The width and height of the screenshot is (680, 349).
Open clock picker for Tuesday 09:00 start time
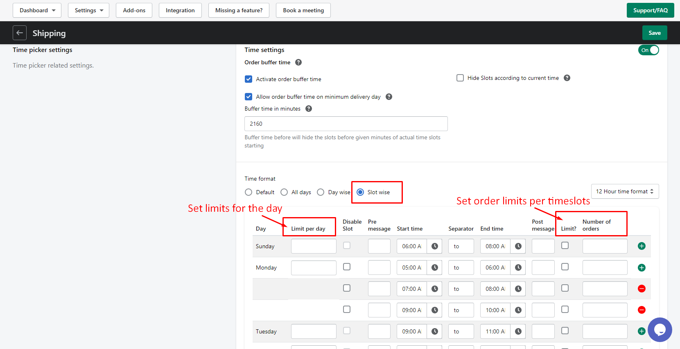pyautogui.click(x=435, y=331)
